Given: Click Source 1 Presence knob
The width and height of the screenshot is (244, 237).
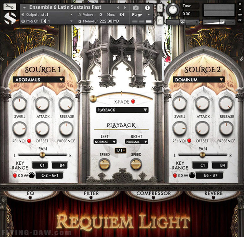Looking at the screenshot, I should point(66,129).
